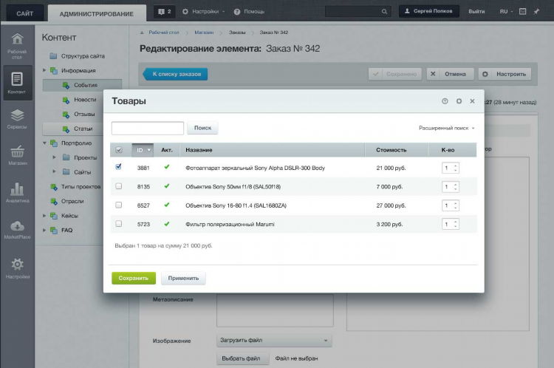The image size is (554, 368).
Task: Open gear settings in Товары dialog
Action: tap(459, 101)
